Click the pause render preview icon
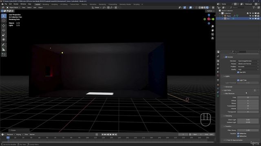Image resolution: width=261 pixels, height=146 pixels. [213, 8]
